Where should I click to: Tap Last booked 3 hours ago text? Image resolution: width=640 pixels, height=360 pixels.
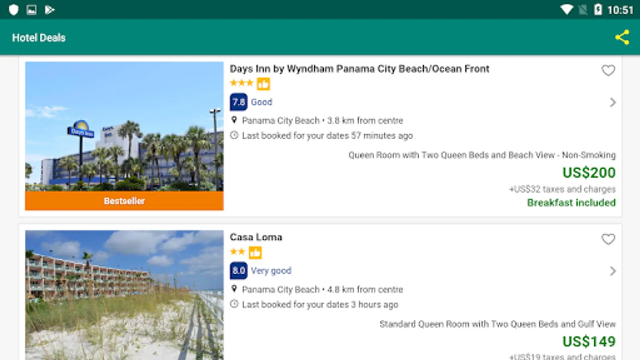pos(320,304)
